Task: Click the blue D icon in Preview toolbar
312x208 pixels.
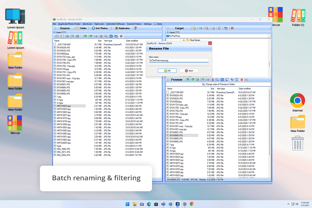Action: (222, 79)
